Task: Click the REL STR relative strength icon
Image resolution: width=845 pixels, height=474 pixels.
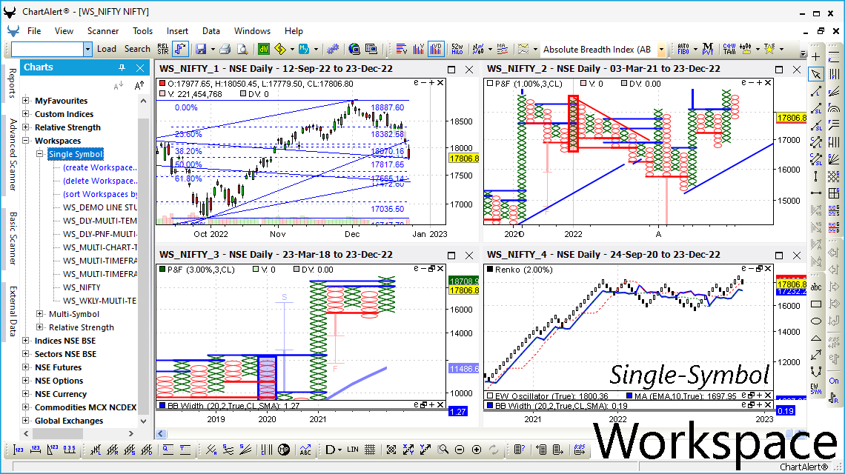Action: (x=163, y=49)
